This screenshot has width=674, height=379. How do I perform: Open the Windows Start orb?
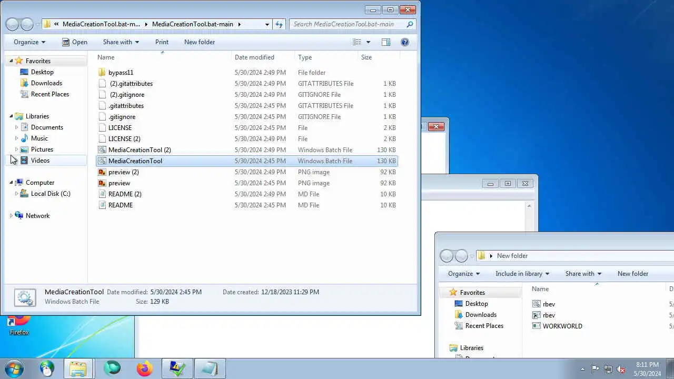(14, 368)
